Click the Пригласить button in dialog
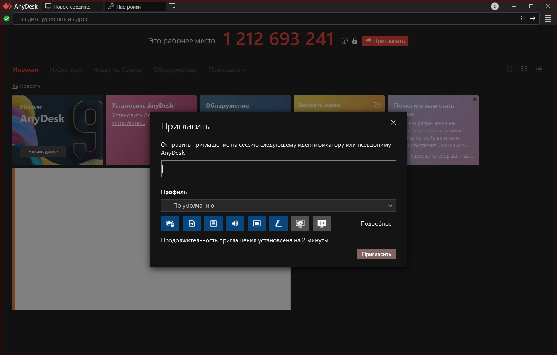557x355 pixels. 376,254
